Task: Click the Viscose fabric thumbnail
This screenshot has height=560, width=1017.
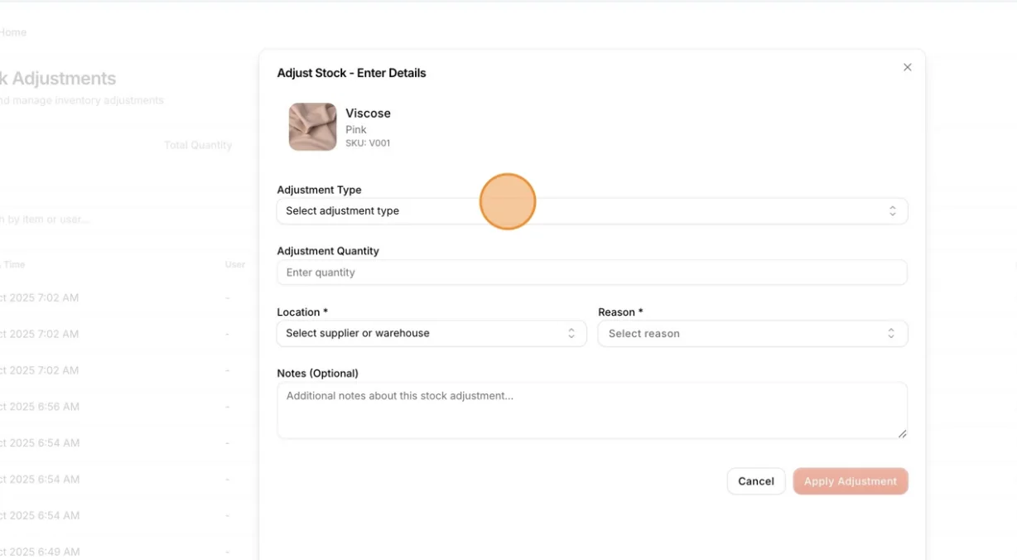Action: tap(312, 127)
